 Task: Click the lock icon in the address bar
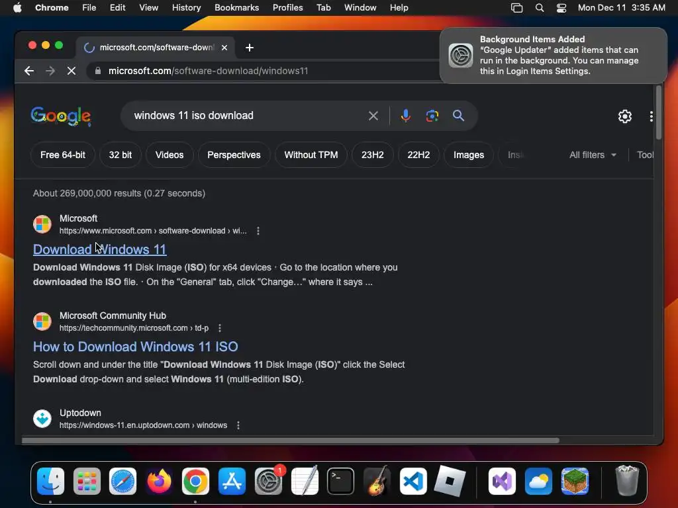pos(98,71)
